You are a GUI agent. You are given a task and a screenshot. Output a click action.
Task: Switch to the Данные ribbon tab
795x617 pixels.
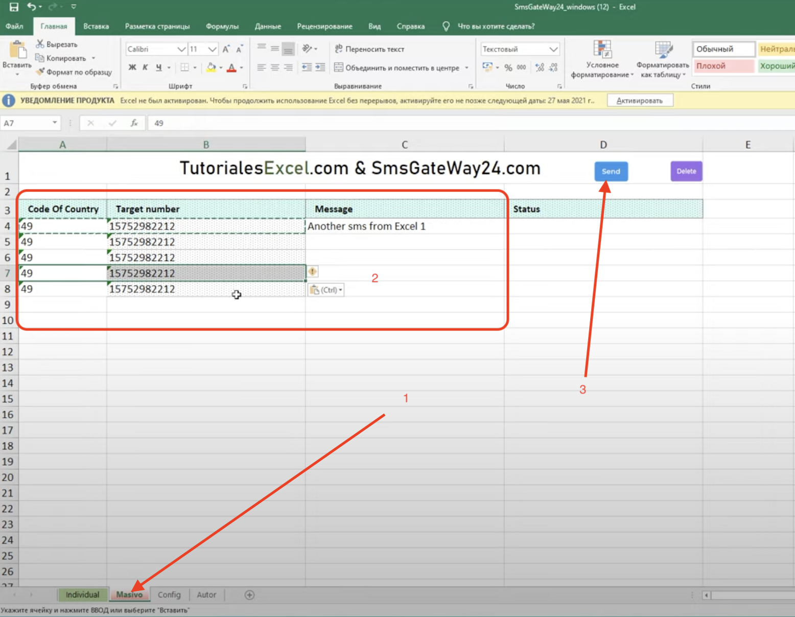point(268,26)
